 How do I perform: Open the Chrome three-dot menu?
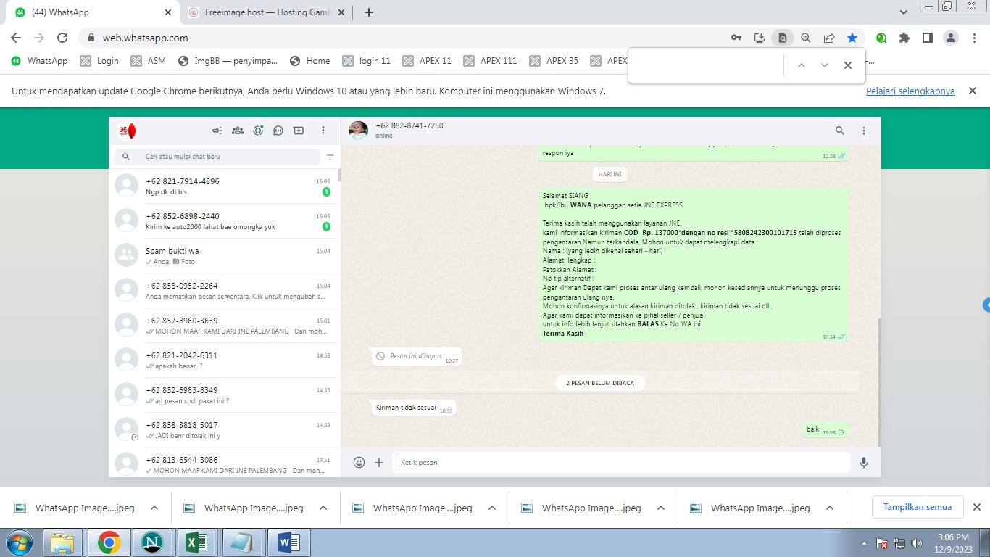(974, 38)
